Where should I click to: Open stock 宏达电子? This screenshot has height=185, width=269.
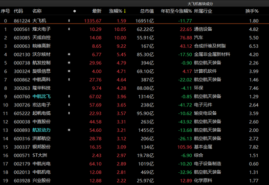[42, 104]
